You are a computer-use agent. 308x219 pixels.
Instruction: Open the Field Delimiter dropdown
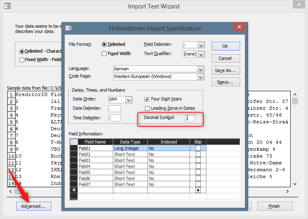point(201,45)
